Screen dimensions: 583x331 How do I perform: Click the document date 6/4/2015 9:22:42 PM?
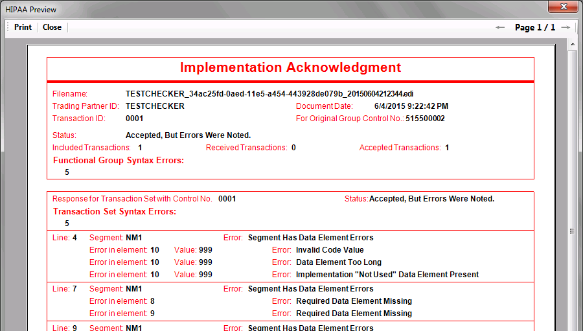point(411,106)
